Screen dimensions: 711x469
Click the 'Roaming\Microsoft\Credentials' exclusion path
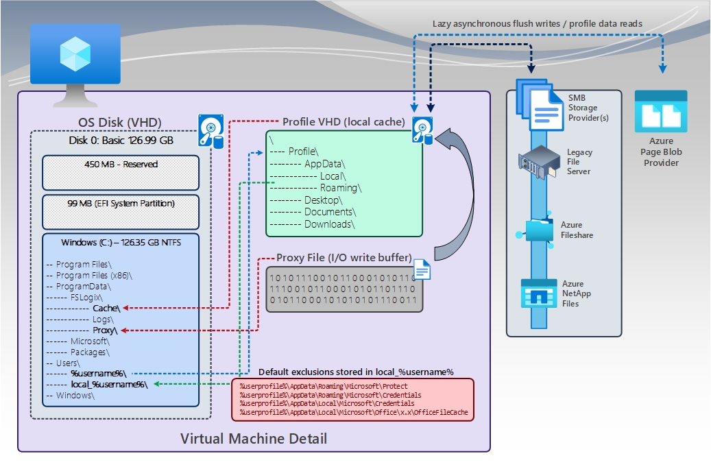(x=330, y=395)
